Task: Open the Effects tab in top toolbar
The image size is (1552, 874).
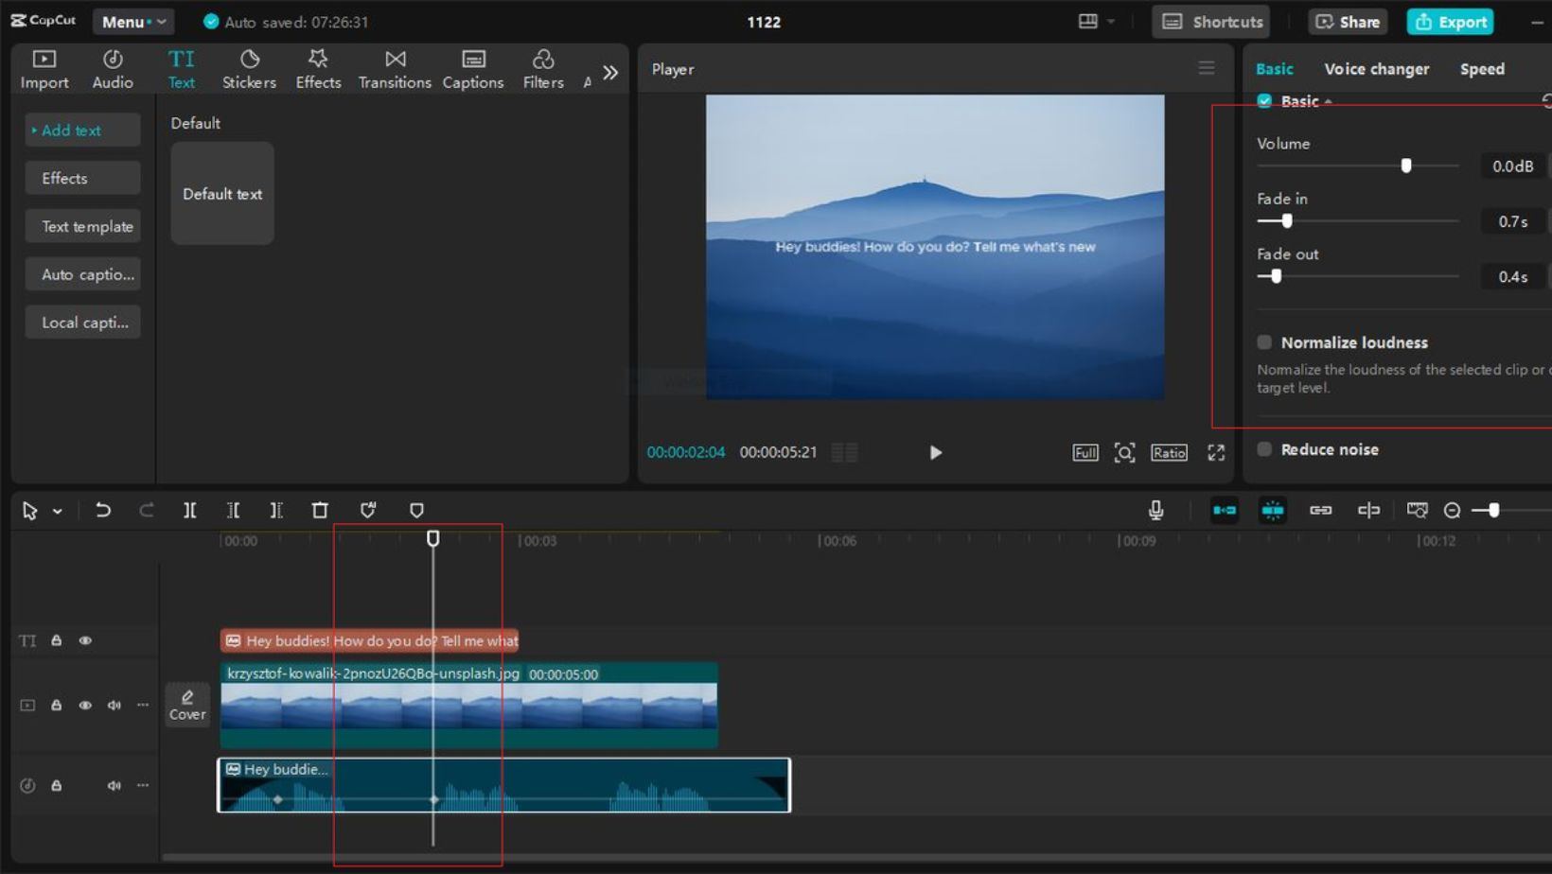Action: pos(318,70)
